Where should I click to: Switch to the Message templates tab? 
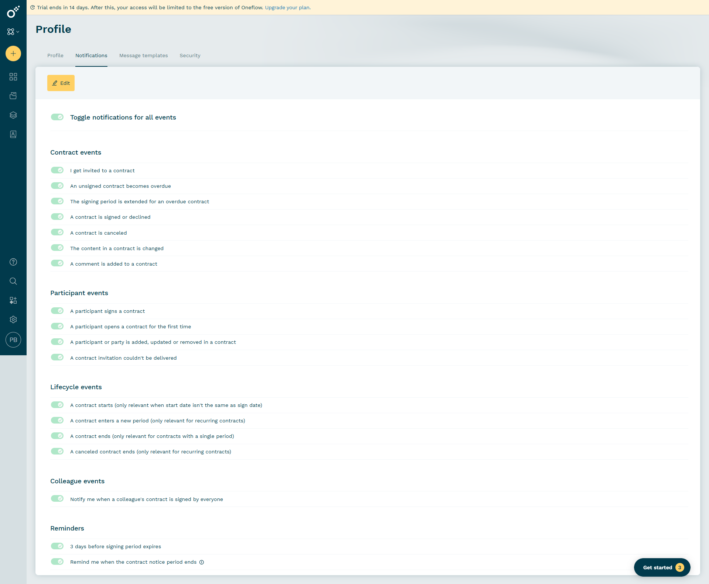point(143,55)
